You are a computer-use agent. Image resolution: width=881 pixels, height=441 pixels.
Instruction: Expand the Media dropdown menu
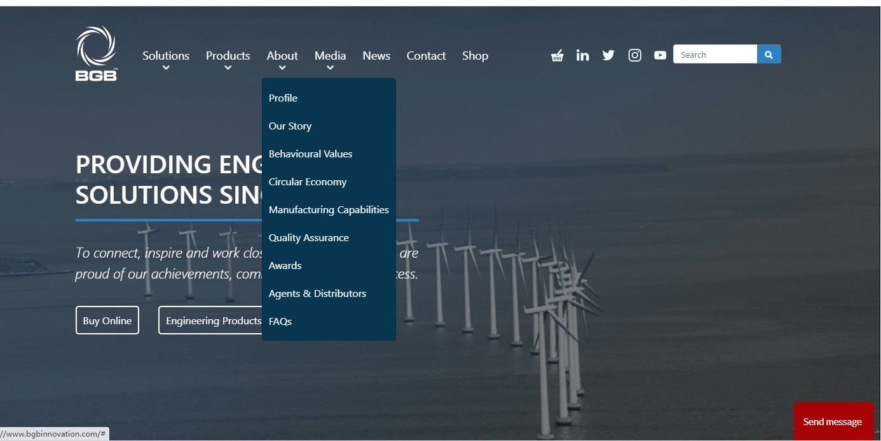point(330,56)
